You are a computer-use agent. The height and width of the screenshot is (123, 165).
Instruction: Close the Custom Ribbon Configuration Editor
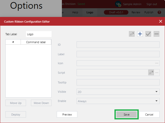(160, 22)
